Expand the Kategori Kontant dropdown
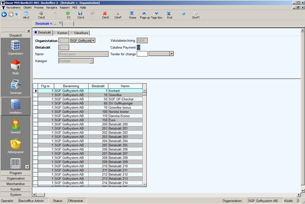 click(91, 61)
